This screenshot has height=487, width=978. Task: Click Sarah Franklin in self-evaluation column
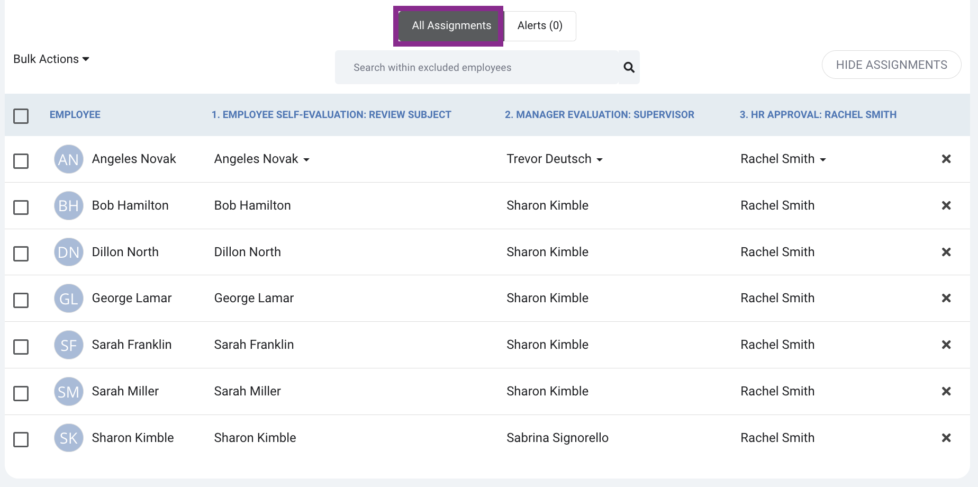click(x=253, y=345)
